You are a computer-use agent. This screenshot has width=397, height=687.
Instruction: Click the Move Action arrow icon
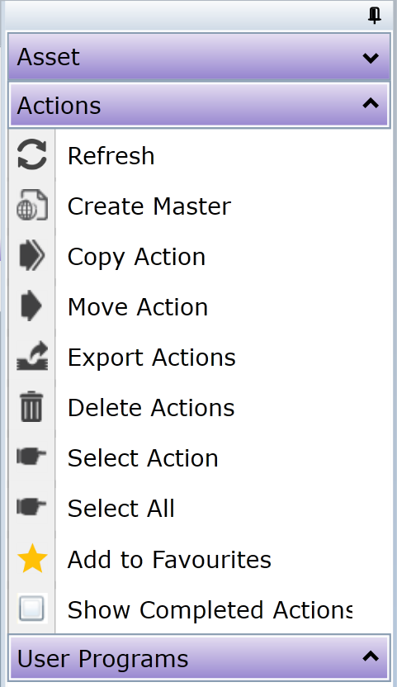click(x=31, y=306)
